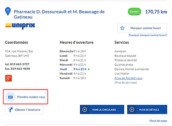Click address 914, rue Maloney Est
The width and height of the screenshot is (172, 126).
point(19,51)
